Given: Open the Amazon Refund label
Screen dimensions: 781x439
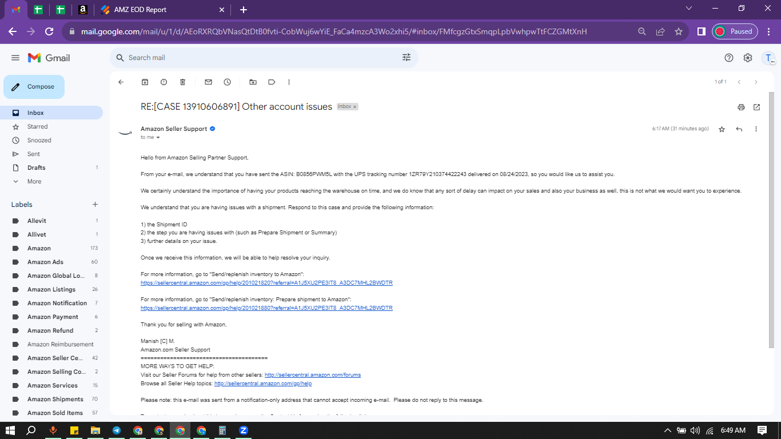Looking at the screenshot, I should pos(51,331).
